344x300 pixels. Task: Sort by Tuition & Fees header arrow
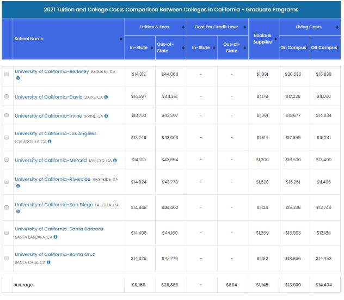pos(183,27)
